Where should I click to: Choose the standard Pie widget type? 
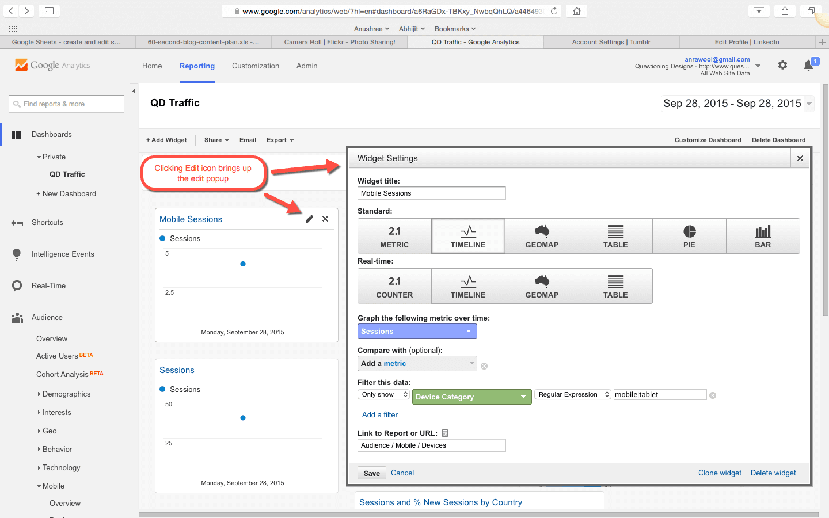click(689, 236)
